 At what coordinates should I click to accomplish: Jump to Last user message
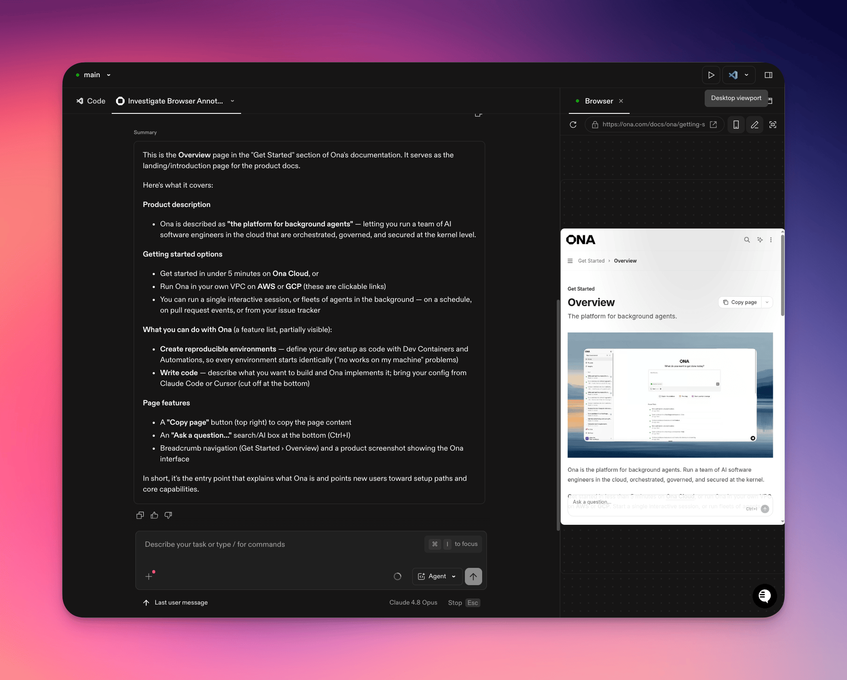pyautogui.click(x=176, y=603)
